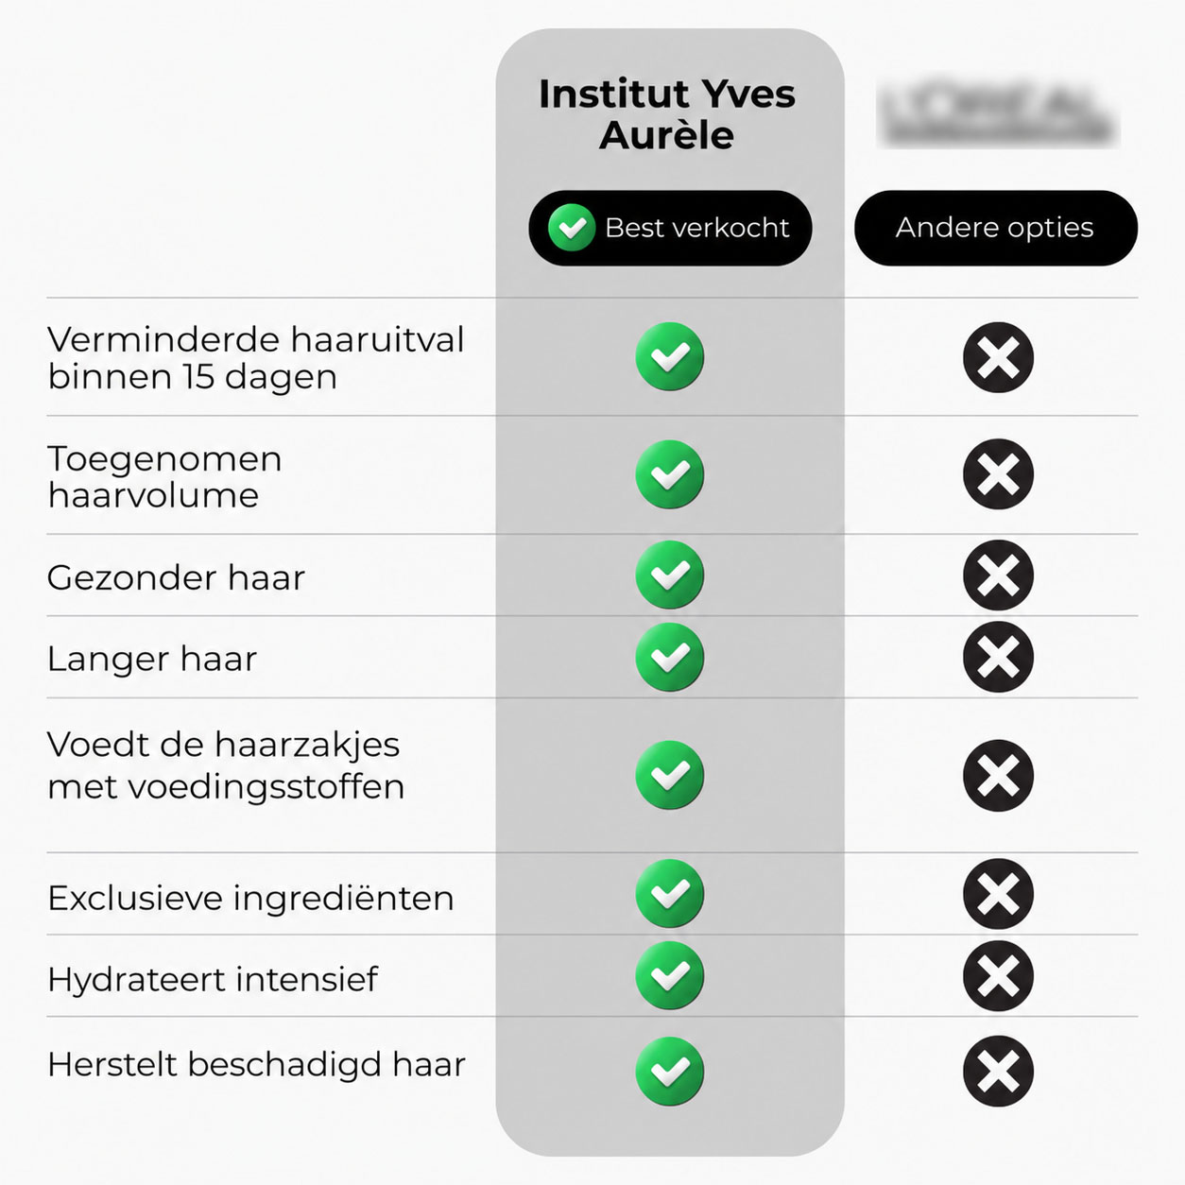
Task: Click the green checkmark for Langer haar
Action: click(670, 657)
